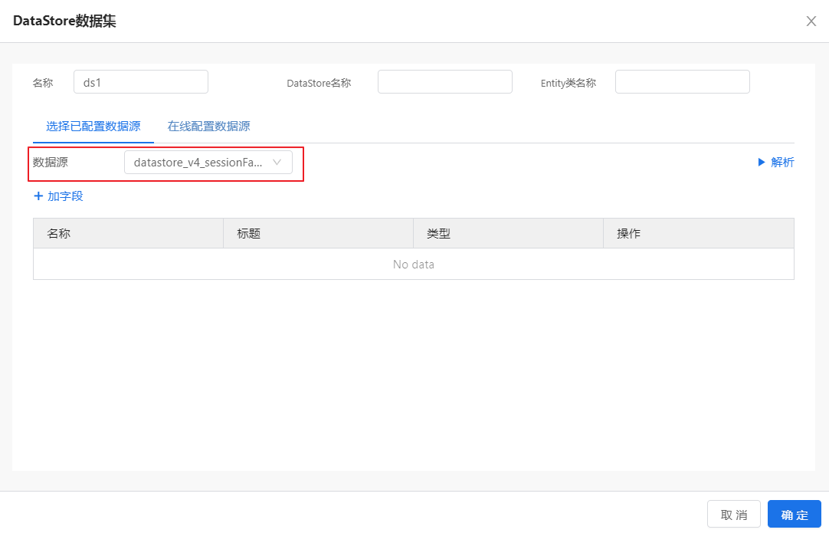
Task: Switch to the 在线配置数据源 tab
Action: pyautogui.click(x=209, y=127)
